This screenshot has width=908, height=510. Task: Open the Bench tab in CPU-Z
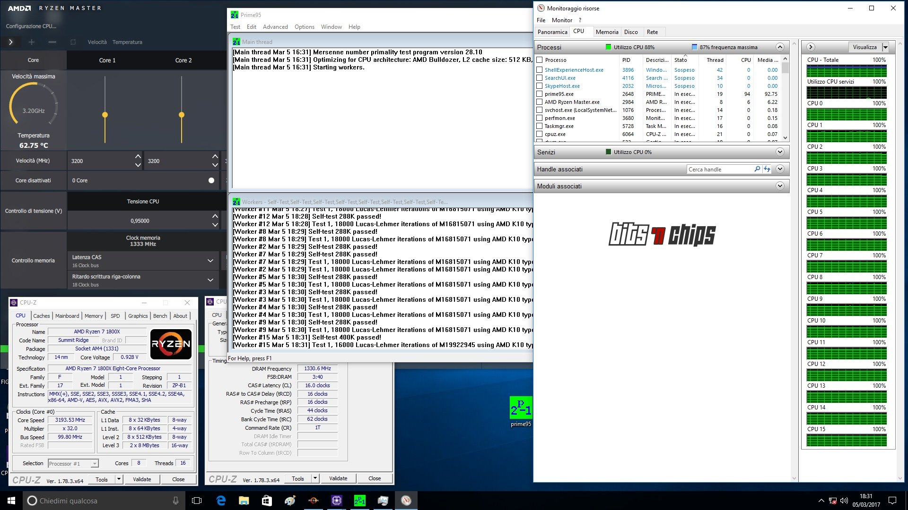point(160,316)
